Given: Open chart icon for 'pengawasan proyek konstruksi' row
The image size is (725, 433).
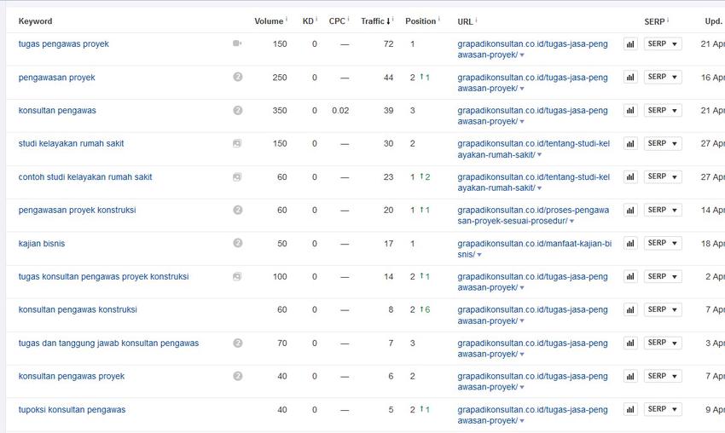Looking at the screenshot, I should [x=630, y=211].
